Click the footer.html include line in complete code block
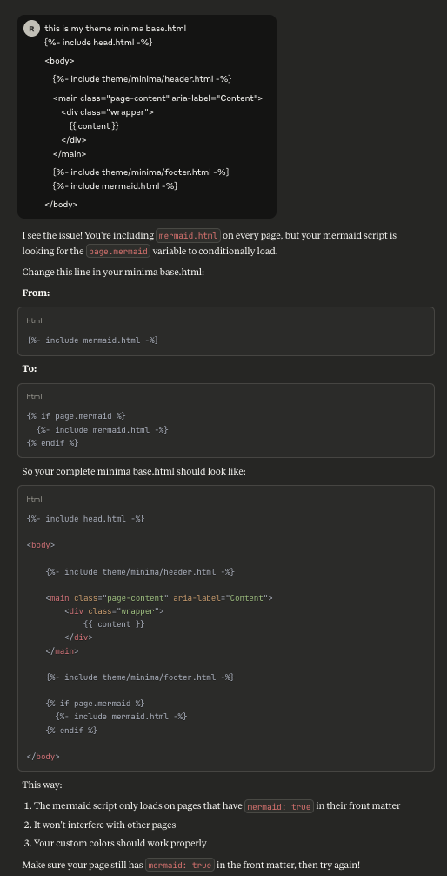Image resolution: width=447 pixels, height=876 pixels. pyautogui.click(x=140, y=677)
